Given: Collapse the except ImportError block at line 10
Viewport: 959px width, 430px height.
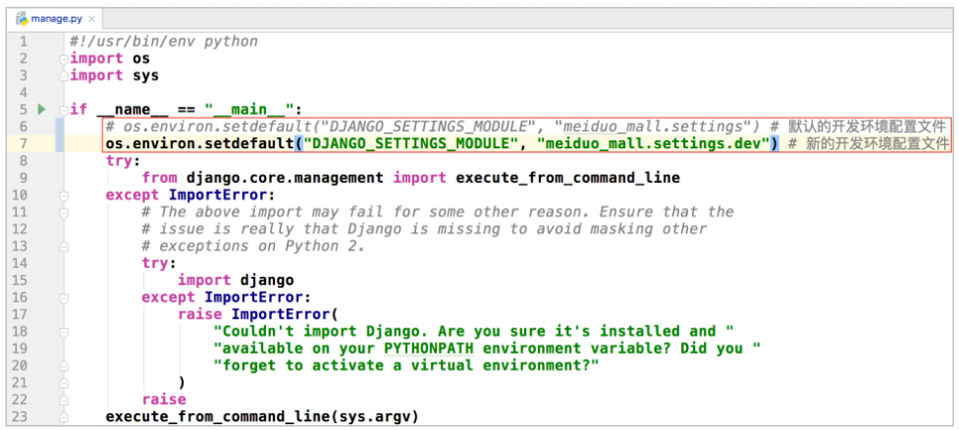Looking at the screenshot, I should pyautogui.click(x=63, y=196).
